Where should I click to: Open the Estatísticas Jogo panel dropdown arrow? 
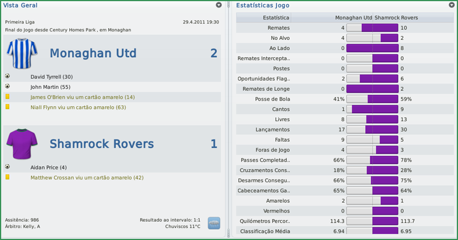coord(452,5)
